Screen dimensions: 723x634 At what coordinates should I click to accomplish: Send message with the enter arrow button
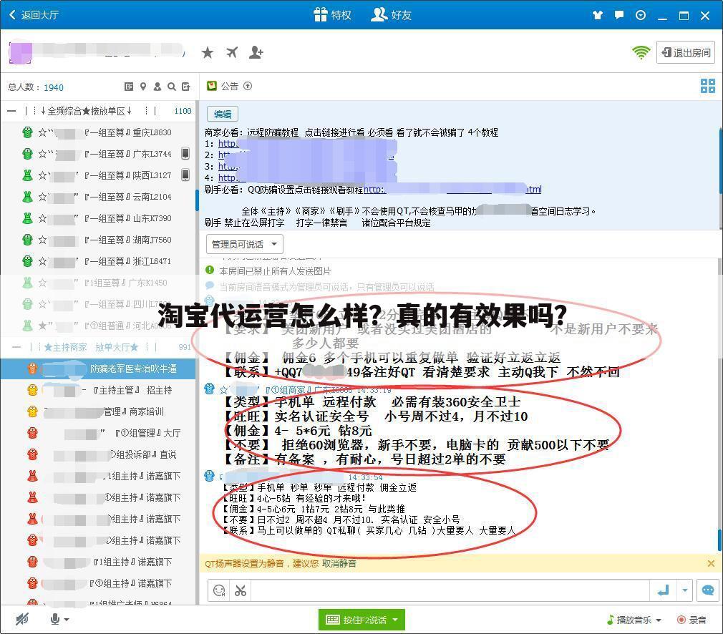663,590
